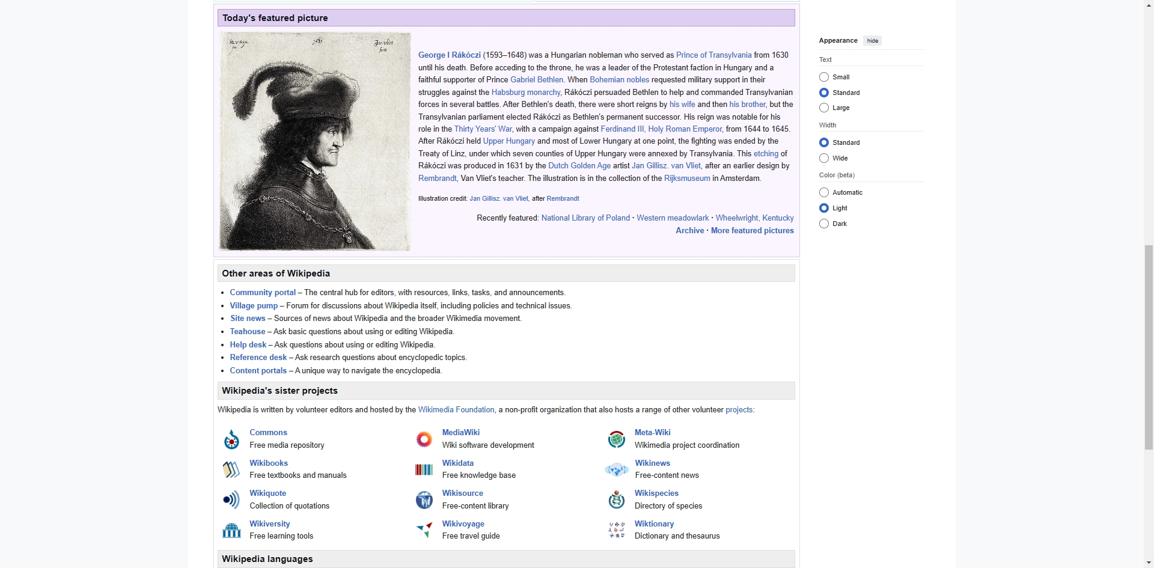
Task: Click the Wikiquote logo icon
Action: click(x=231, y=499)
